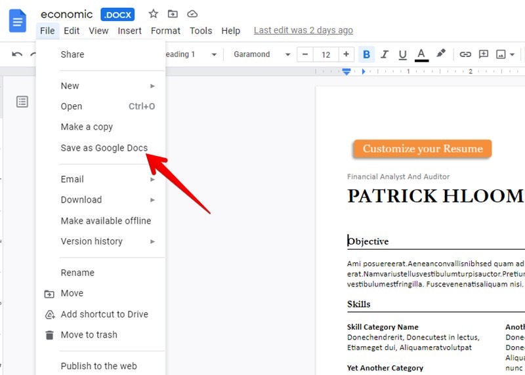Toggle Italic formatting
The width and height of the screenshot is (525, 375).
[x=385, y=54]
